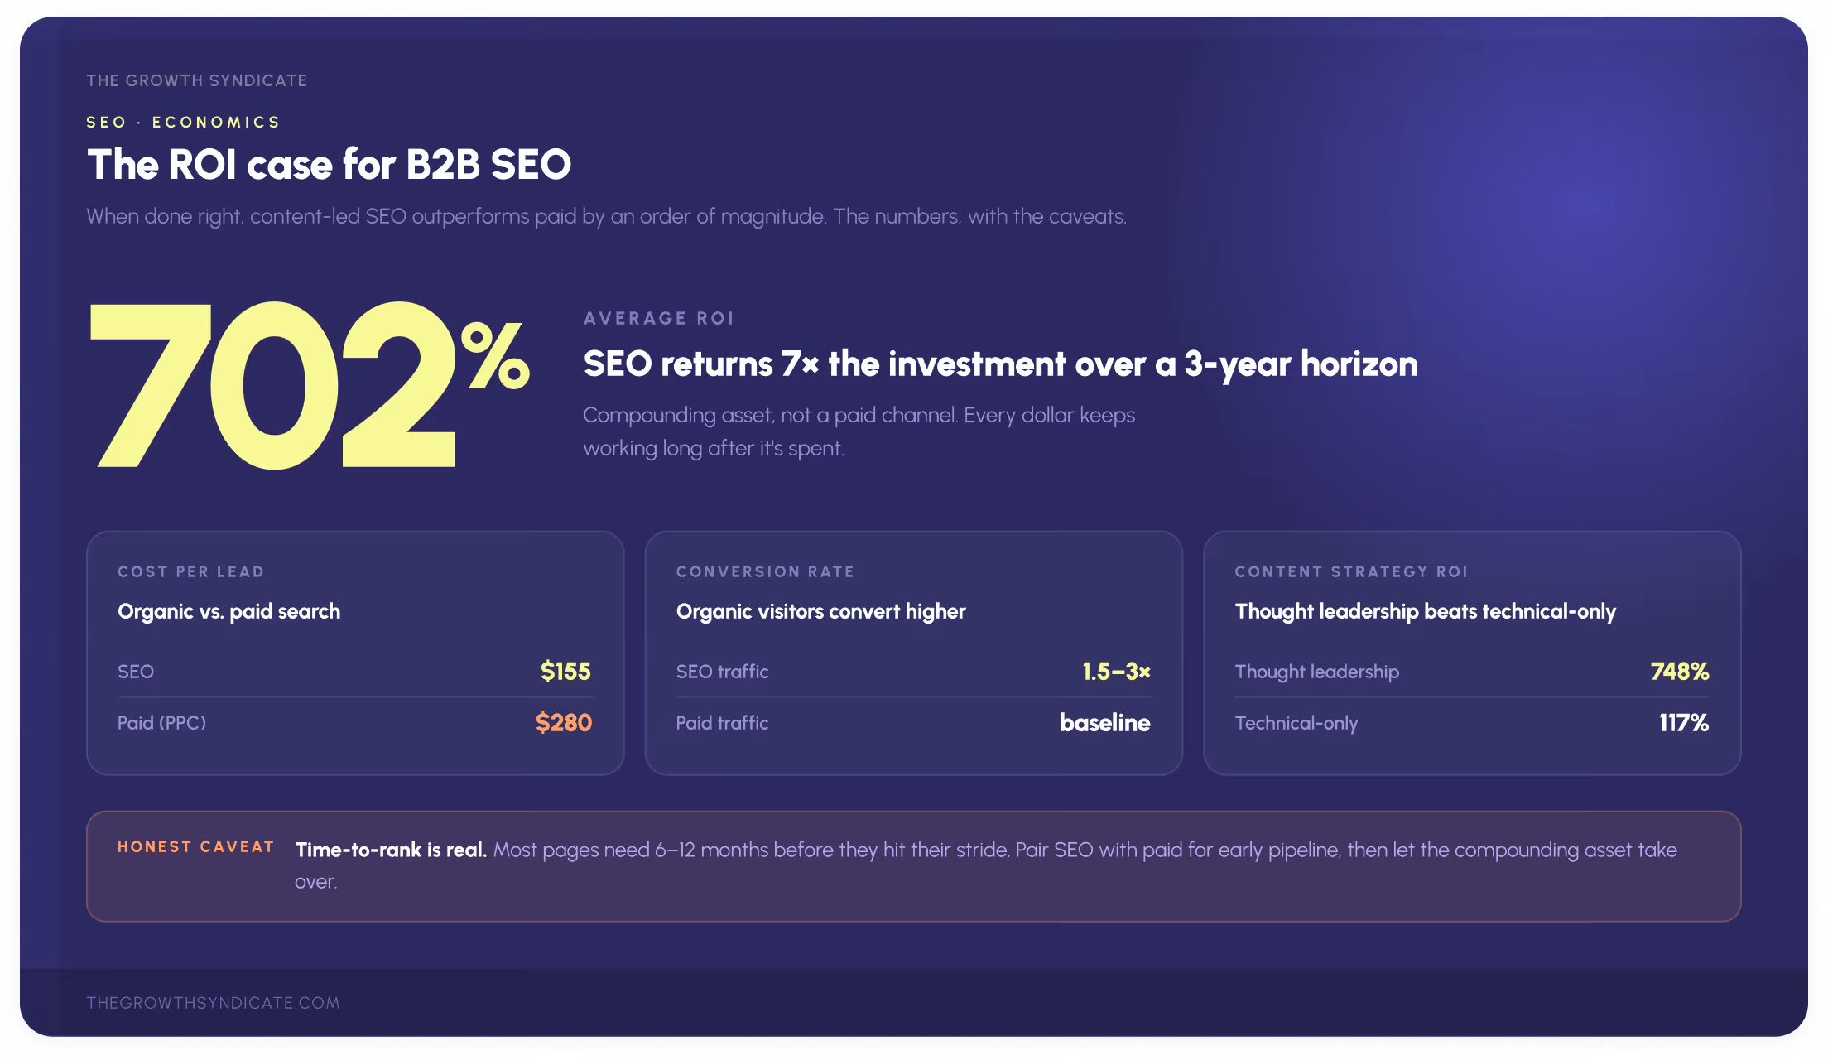The width and height of the screenshot is (1828, 1060).
Task: Click the $155 SEO cost value
Action: [565, 672]
